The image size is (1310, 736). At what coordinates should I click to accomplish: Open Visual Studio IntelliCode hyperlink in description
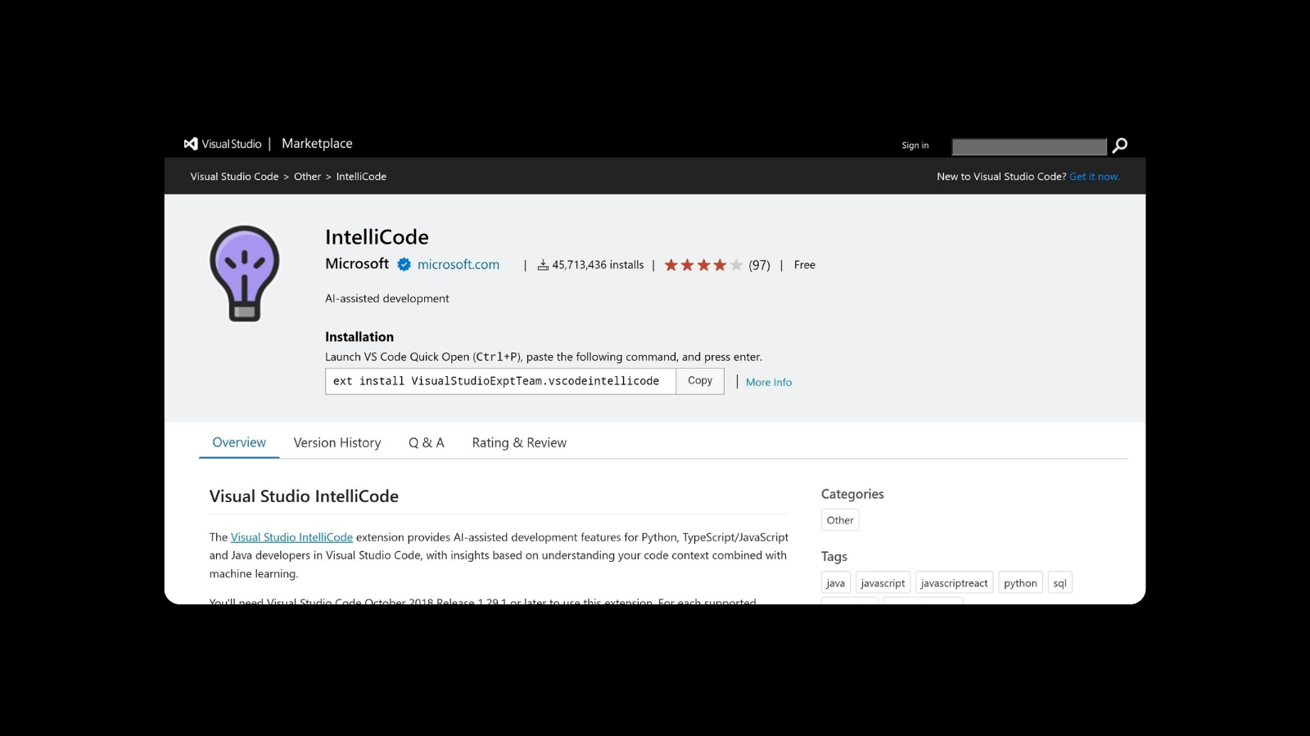[x=291, y=537]
